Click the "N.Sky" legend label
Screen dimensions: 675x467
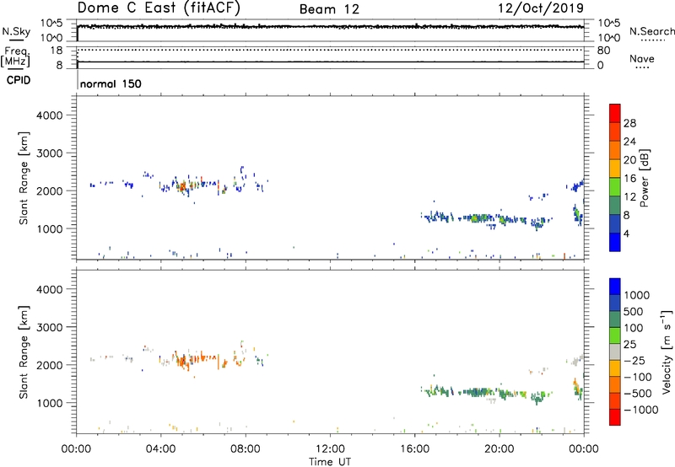pos(16,31)
